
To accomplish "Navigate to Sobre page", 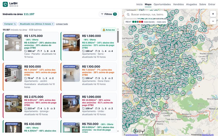I will 202,4.
